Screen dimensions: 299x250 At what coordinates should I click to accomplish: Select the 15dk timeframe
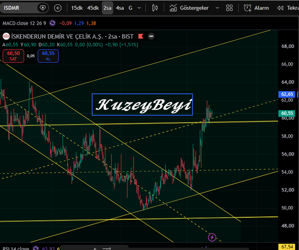click(x=77, y=8)
